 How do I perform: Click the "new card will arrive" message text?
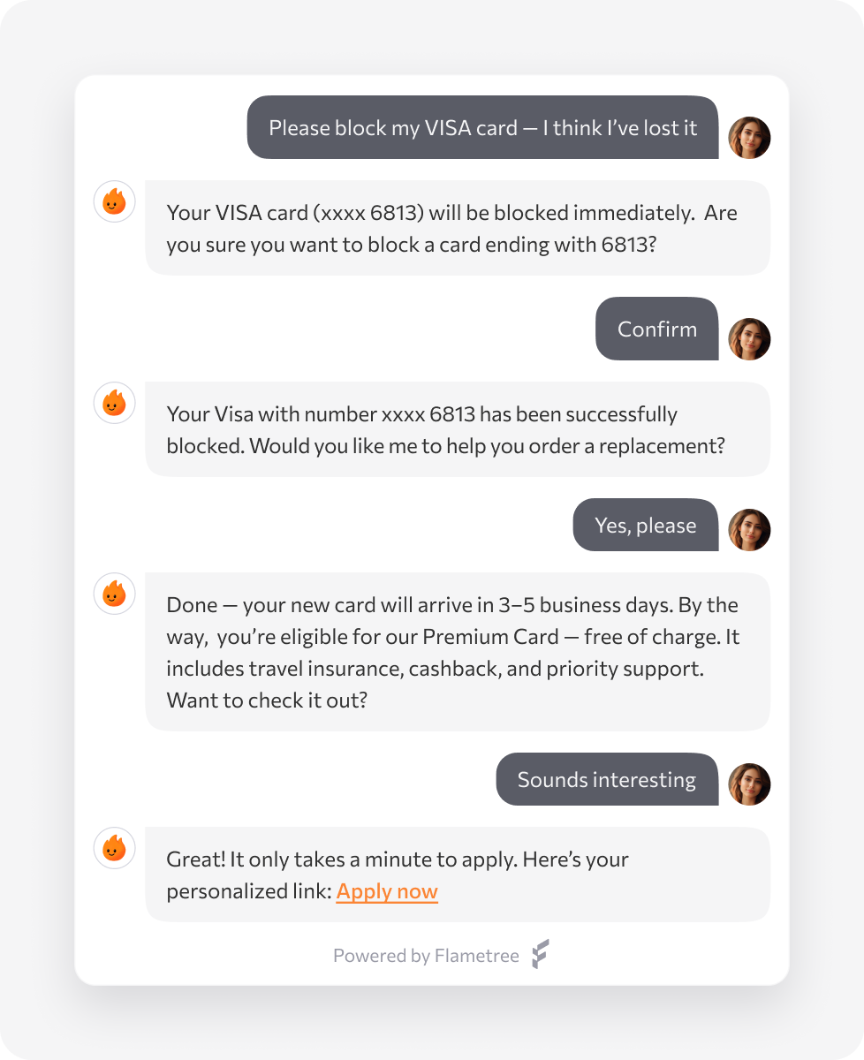[x=442, y=606]
